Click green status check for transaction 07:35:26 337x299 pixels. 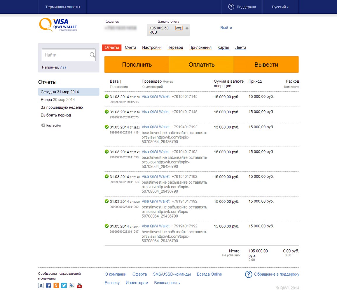(x=106, y=112)
